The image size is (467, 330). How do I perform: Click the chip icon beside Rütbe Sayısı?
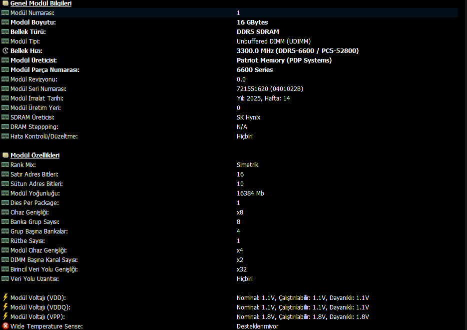(x=5, y=240)
